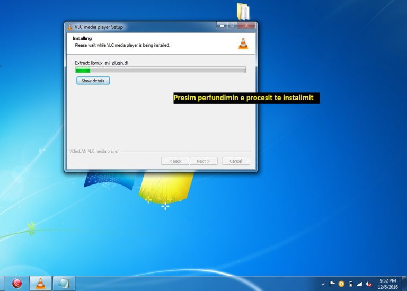Expand hidden system tray icons arrow
Viewport: 407px width, 291px height.
pos(323,284)
